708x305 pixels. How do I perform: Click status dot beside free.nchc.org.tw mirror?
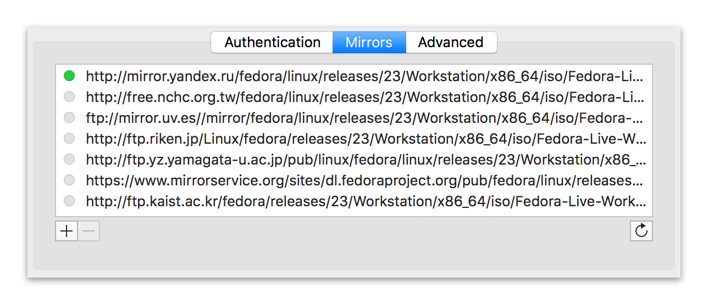click(69, 97)
